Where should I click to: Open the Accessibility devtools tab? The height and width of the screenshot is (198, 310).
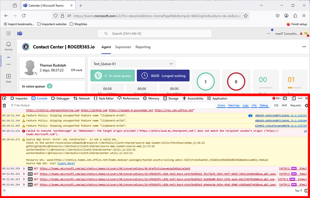pos(193,99)
